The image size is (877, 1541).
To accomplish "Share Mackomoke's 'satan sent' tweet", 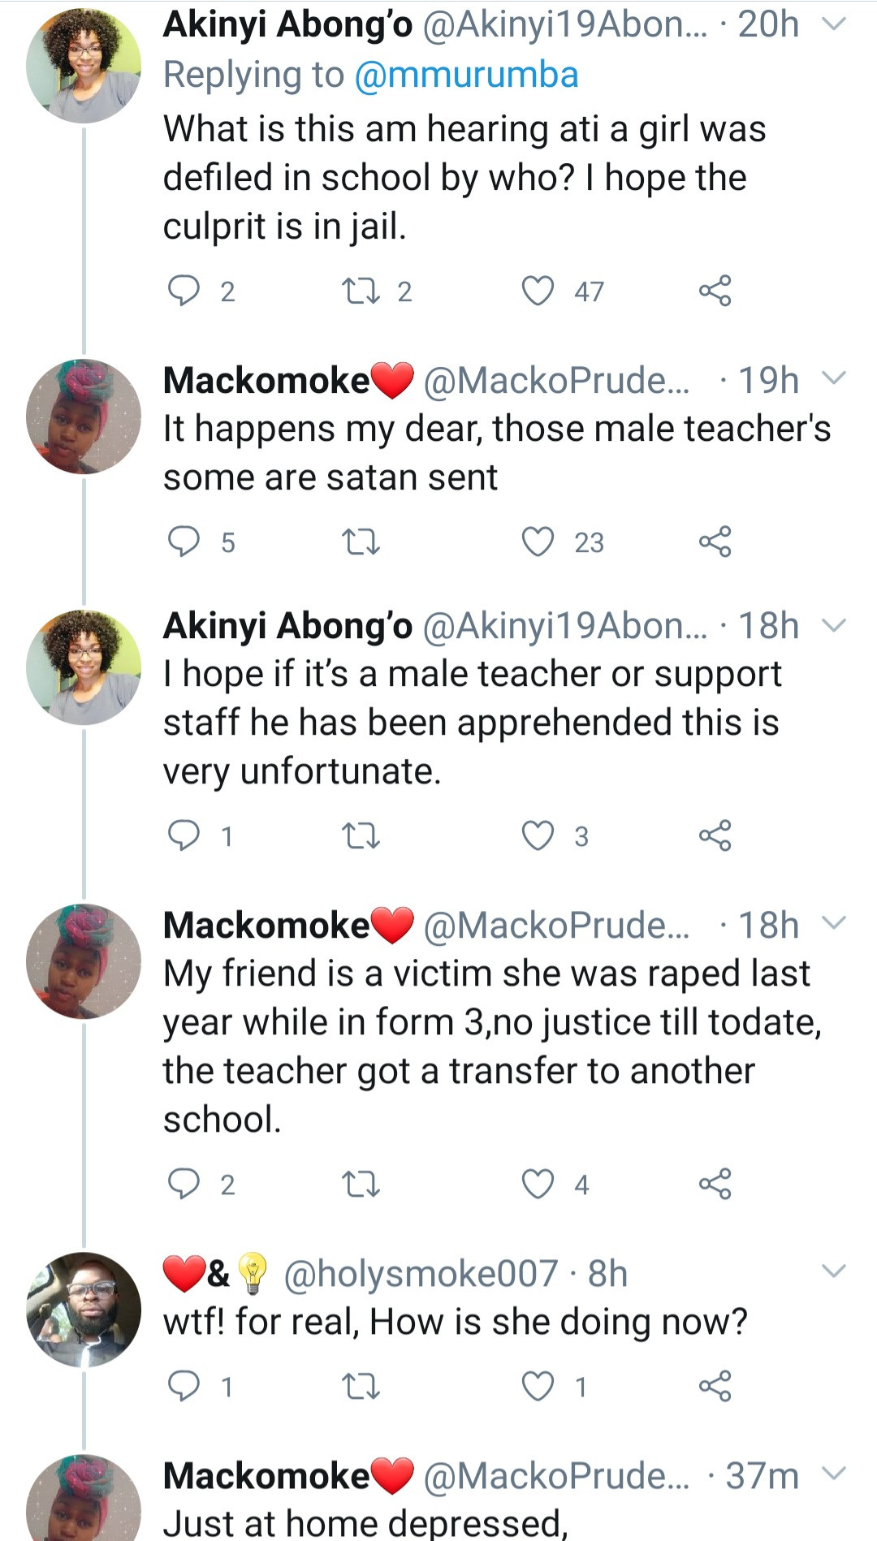I will [715, 542].
